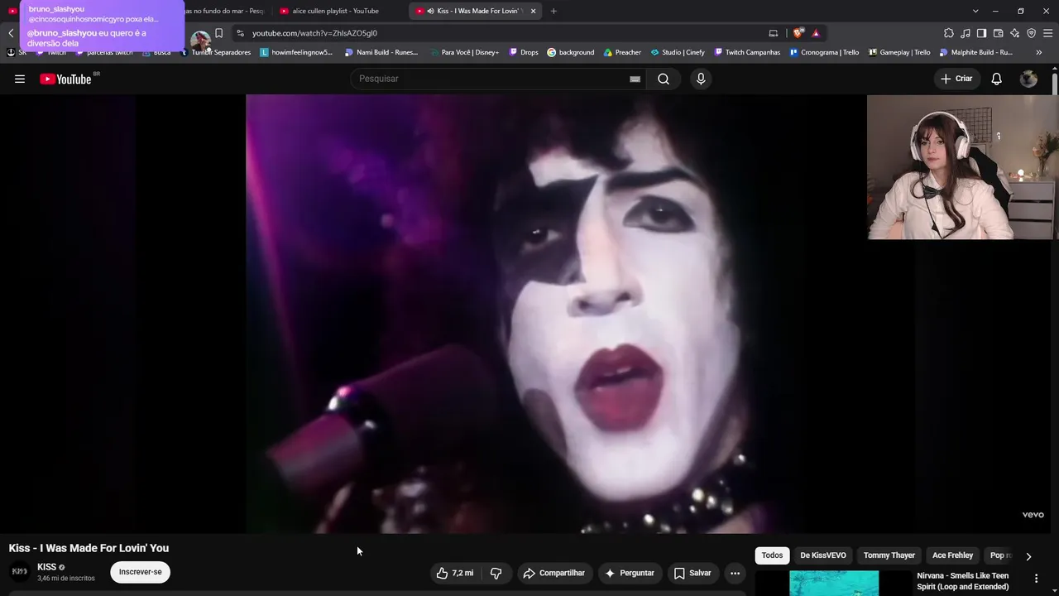Open the Criar create menu
The image size is (1059, 596).
coord(957,79)
